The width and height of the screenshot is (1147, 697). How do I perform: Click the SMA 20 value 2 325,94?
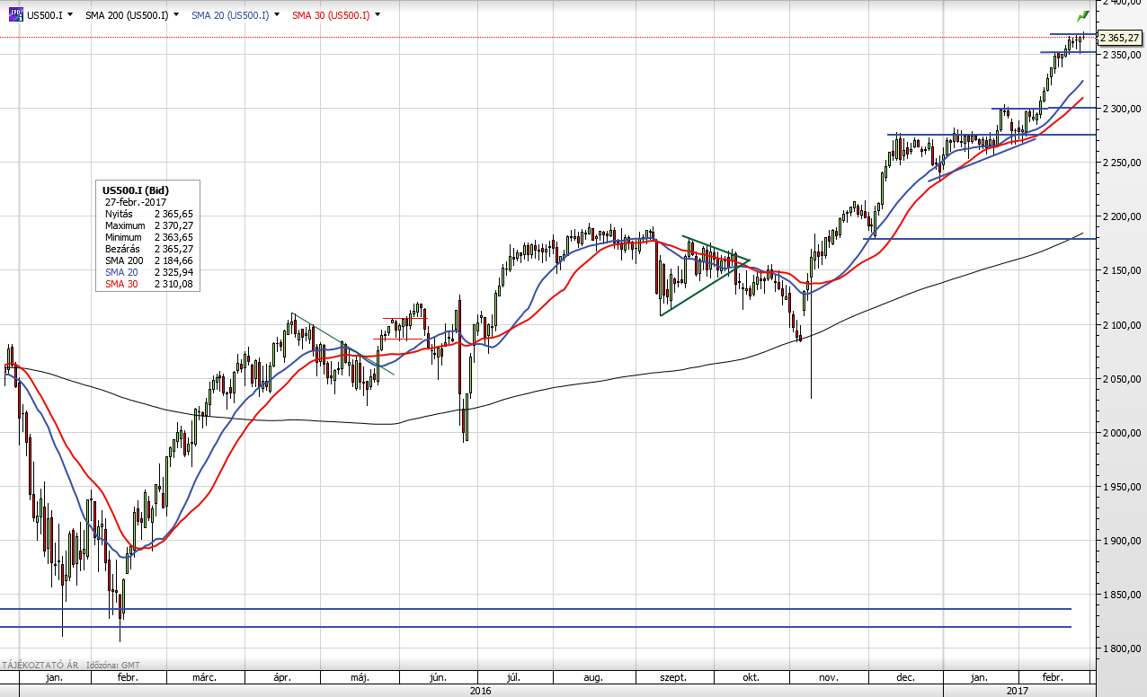point(173,272)
